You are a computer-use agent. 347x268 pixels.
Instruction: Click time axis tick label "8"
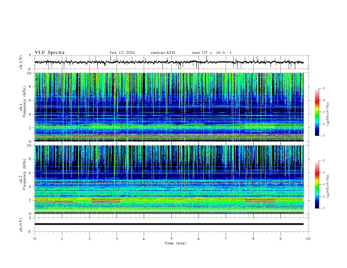click(x=253, y=239)
